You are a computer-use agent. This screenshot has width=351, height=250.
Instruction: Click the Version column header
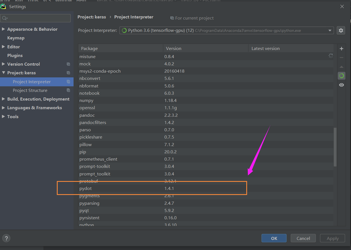click(206, 48)
